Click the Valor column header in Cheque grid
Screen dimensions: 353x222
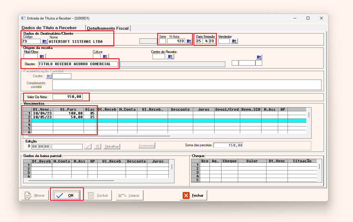tap(252, 161)
